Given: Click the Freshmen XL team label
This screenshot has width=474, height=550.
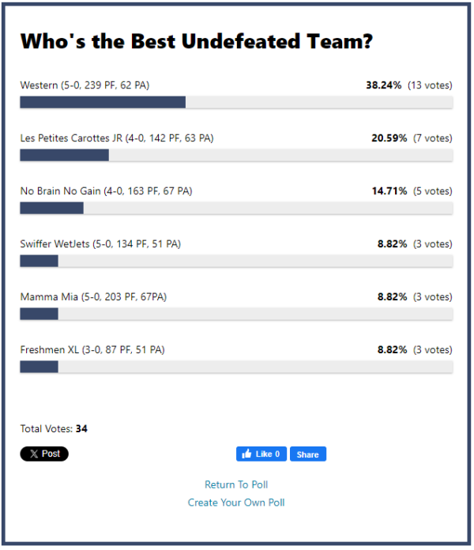Looking at the screenshot, I should [x=92, y=350].
